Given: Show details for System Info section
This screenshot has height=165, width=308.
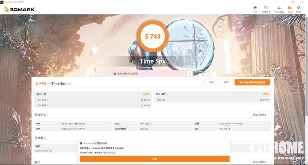Looking at the screenshot, I should coord(260,115).
